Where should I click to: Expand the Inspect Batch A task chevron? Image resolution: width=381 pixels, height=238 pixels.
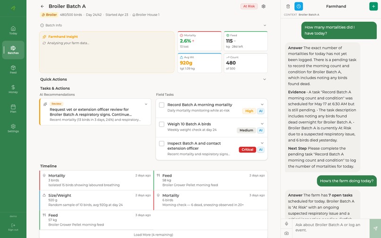[x=262, y=143]
